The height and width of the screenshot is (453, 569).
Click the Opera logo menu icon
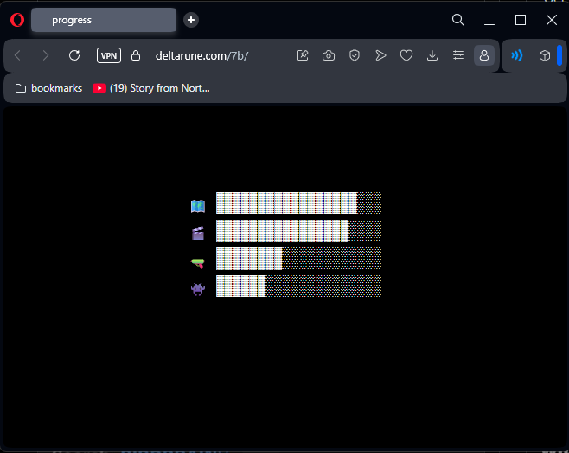[17, 20]
